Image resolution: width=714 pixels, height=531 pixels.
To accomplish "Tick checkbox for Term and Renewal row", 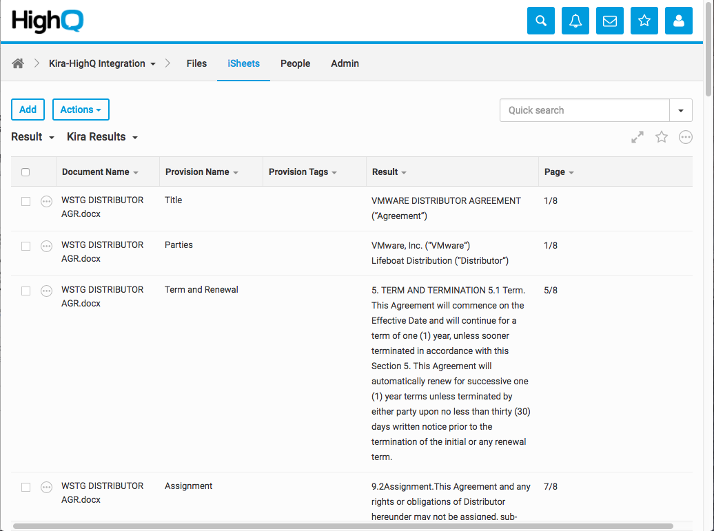I will click(x=26, y=291).
